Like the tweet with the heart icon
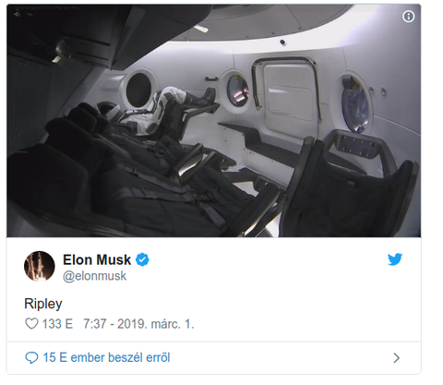This screenshot has width=443, height=385. (31, 324)
